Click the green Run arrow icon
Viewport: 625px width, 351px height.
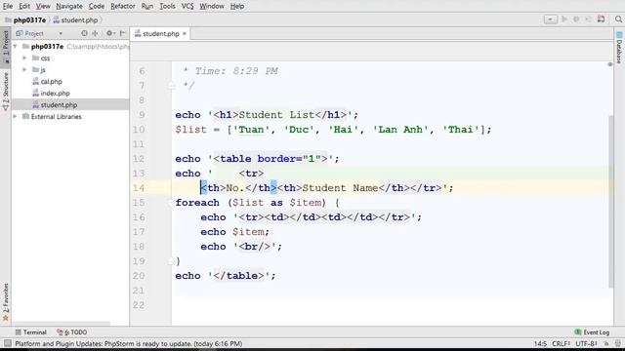(x=564, y=19)
